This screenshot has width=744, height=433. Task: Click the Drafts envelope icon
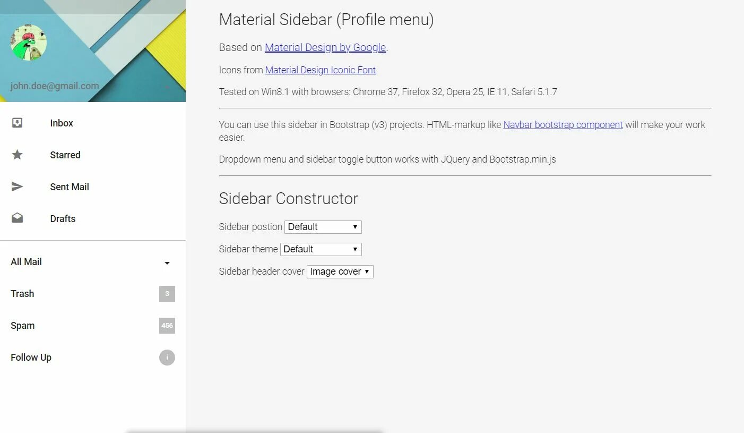tap(17, 218)
